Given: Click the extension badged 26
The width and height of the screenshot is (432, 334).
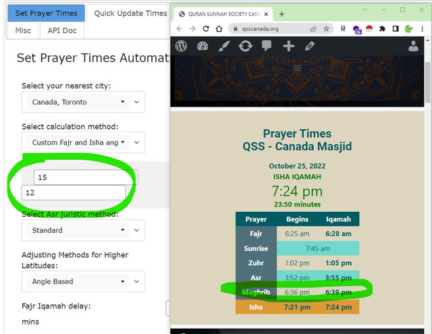Looking at the screenshot, I should tap(357, 30).
